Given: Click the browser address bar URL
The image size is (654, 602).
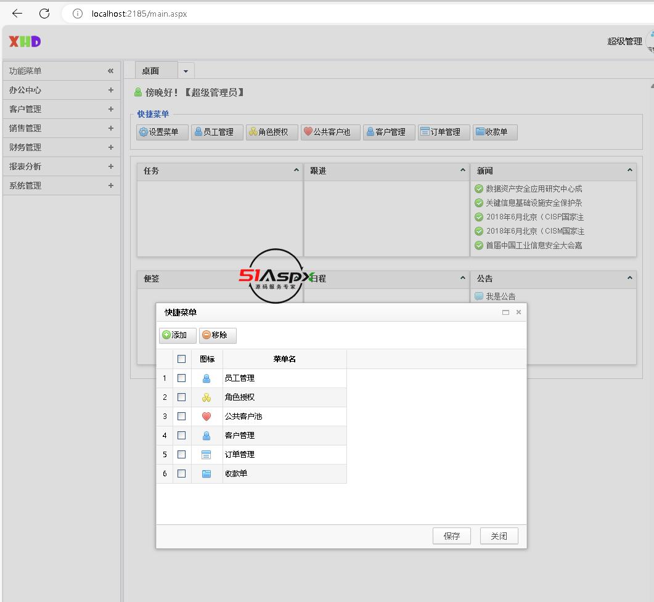Looking at the screenshot, I should pyautogui.click(x=139, y=14).
